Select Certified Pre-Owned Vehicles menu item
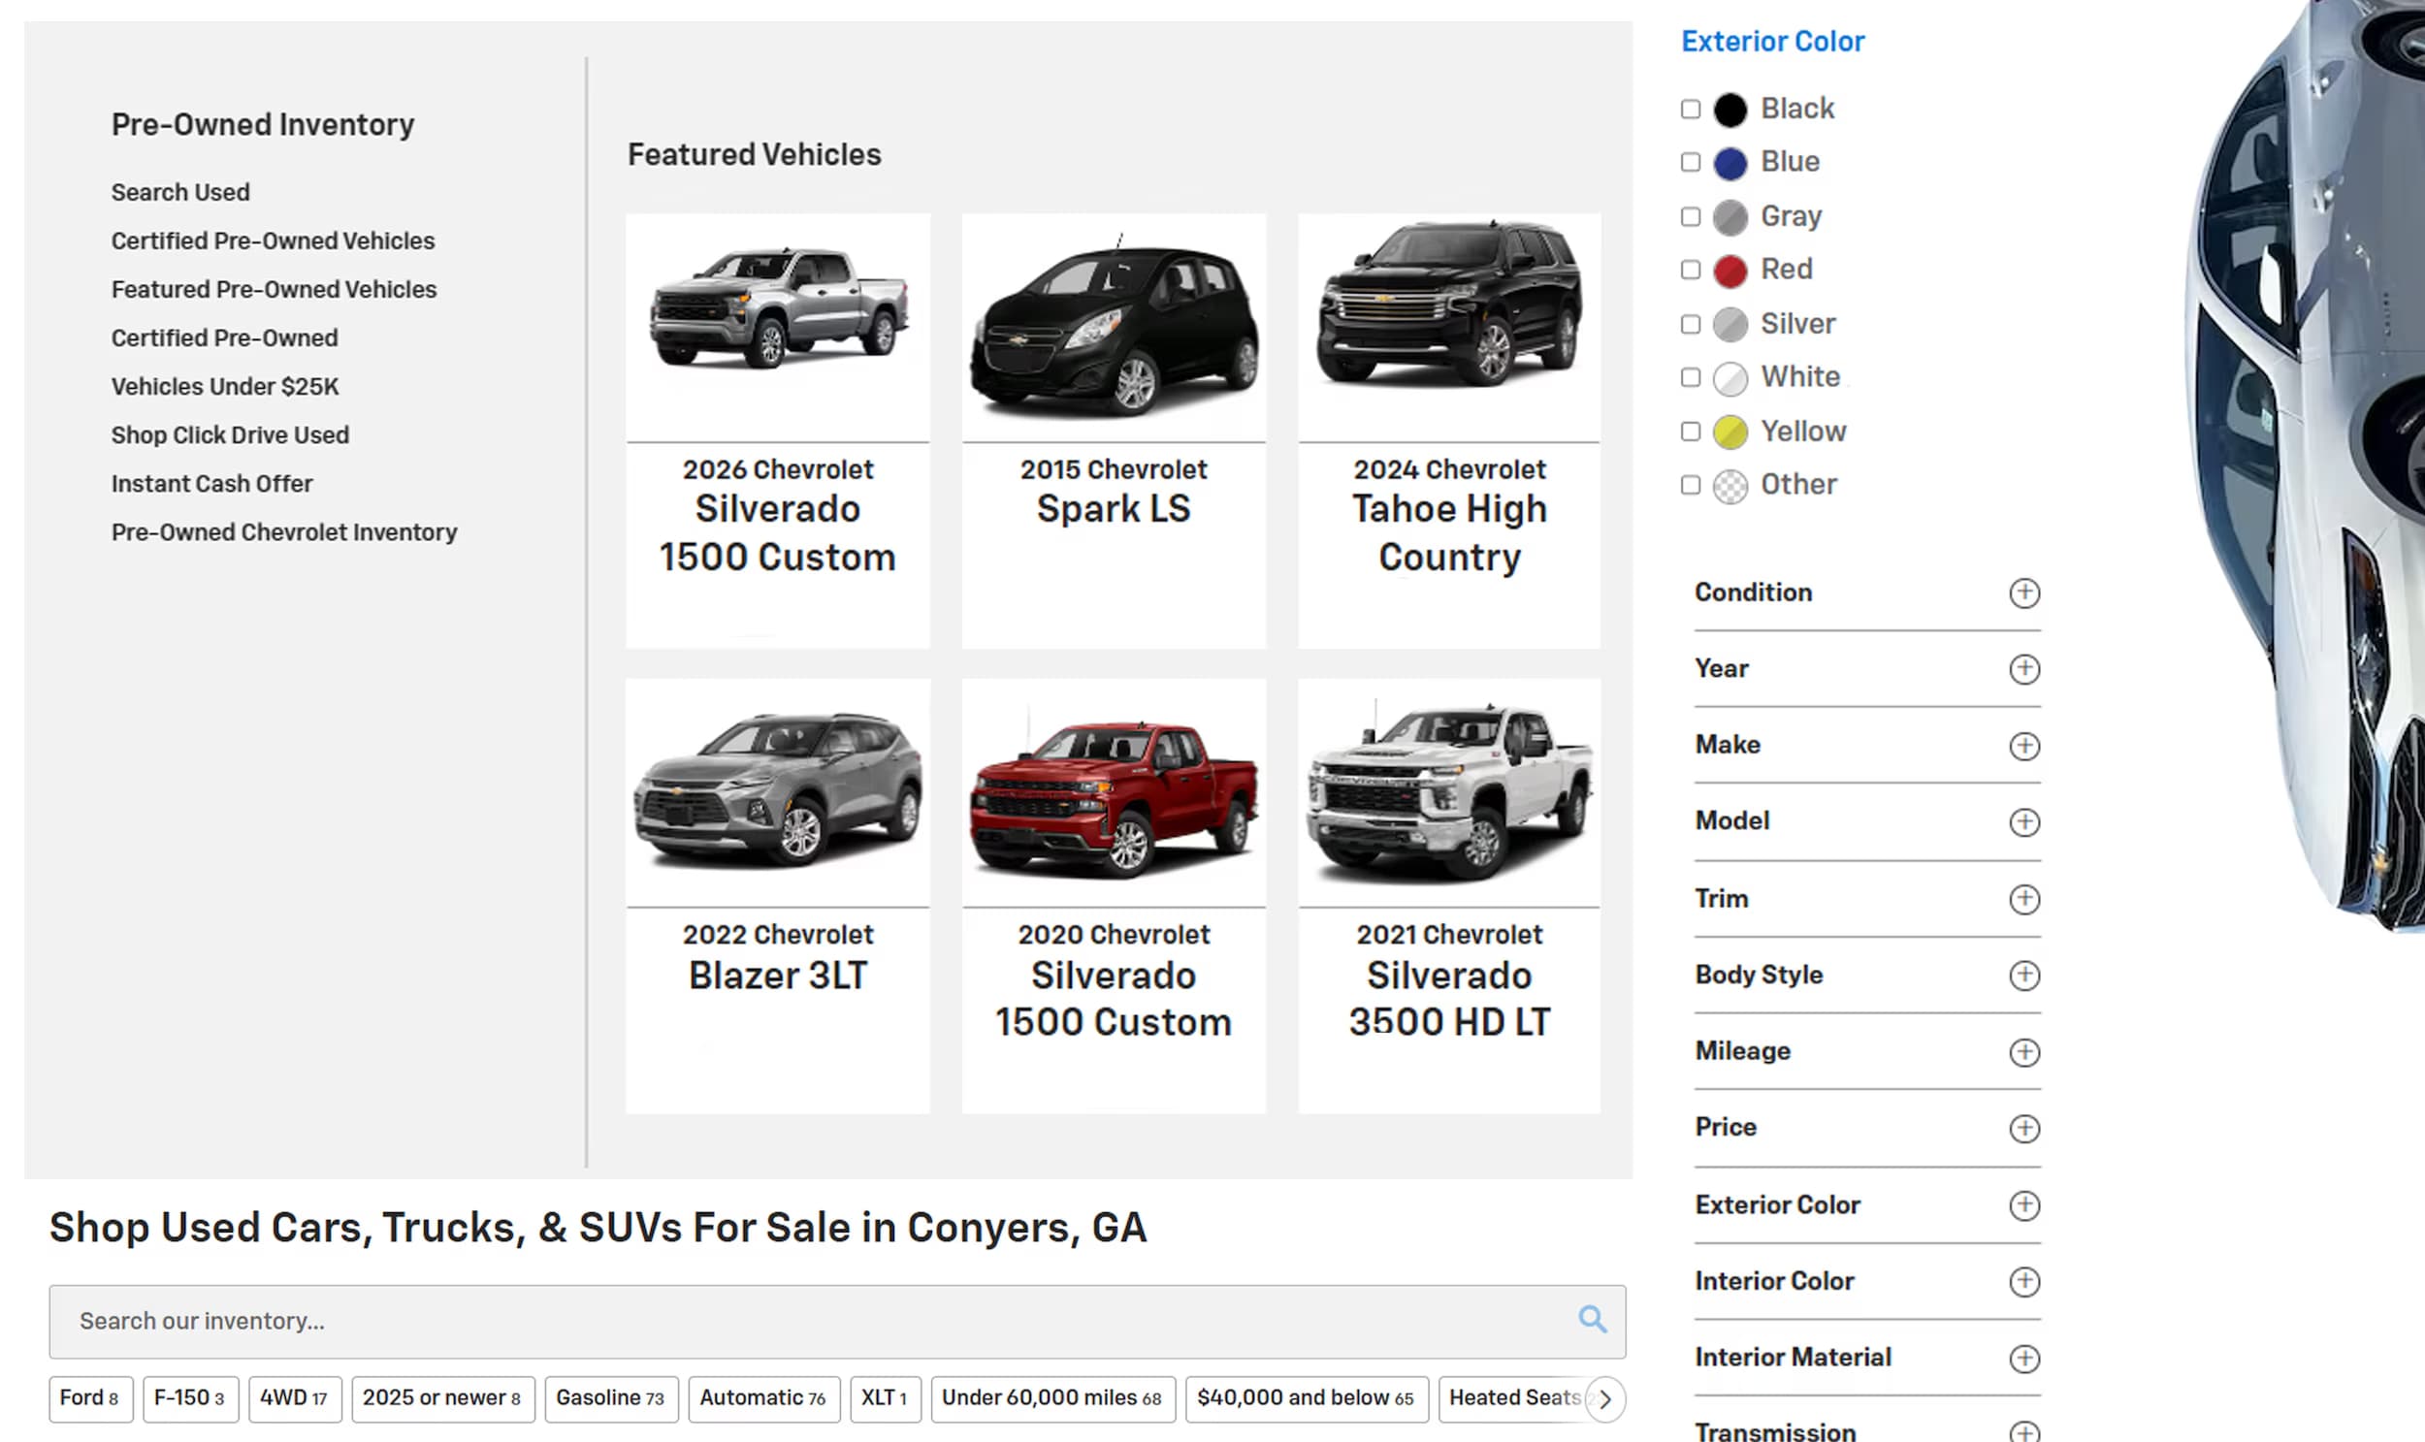2425x1442 pixels. click(x=273, y=241)
